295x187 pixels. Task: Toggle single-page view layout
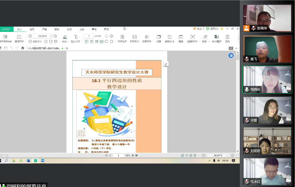coord(87,41)
